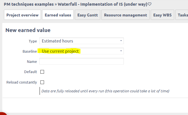The image size is (188, 115).
Task: Expand the Baseline dropdown showing Use current project
Action: [x=81, y=51]
